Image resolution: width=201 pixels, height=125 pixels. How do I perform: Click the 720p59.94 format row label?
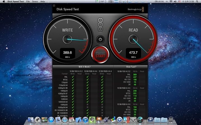pyautogui.click(x=63, y=85)
